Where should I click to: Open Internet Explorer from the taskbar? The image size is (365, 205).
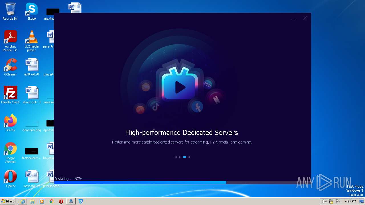23,201
